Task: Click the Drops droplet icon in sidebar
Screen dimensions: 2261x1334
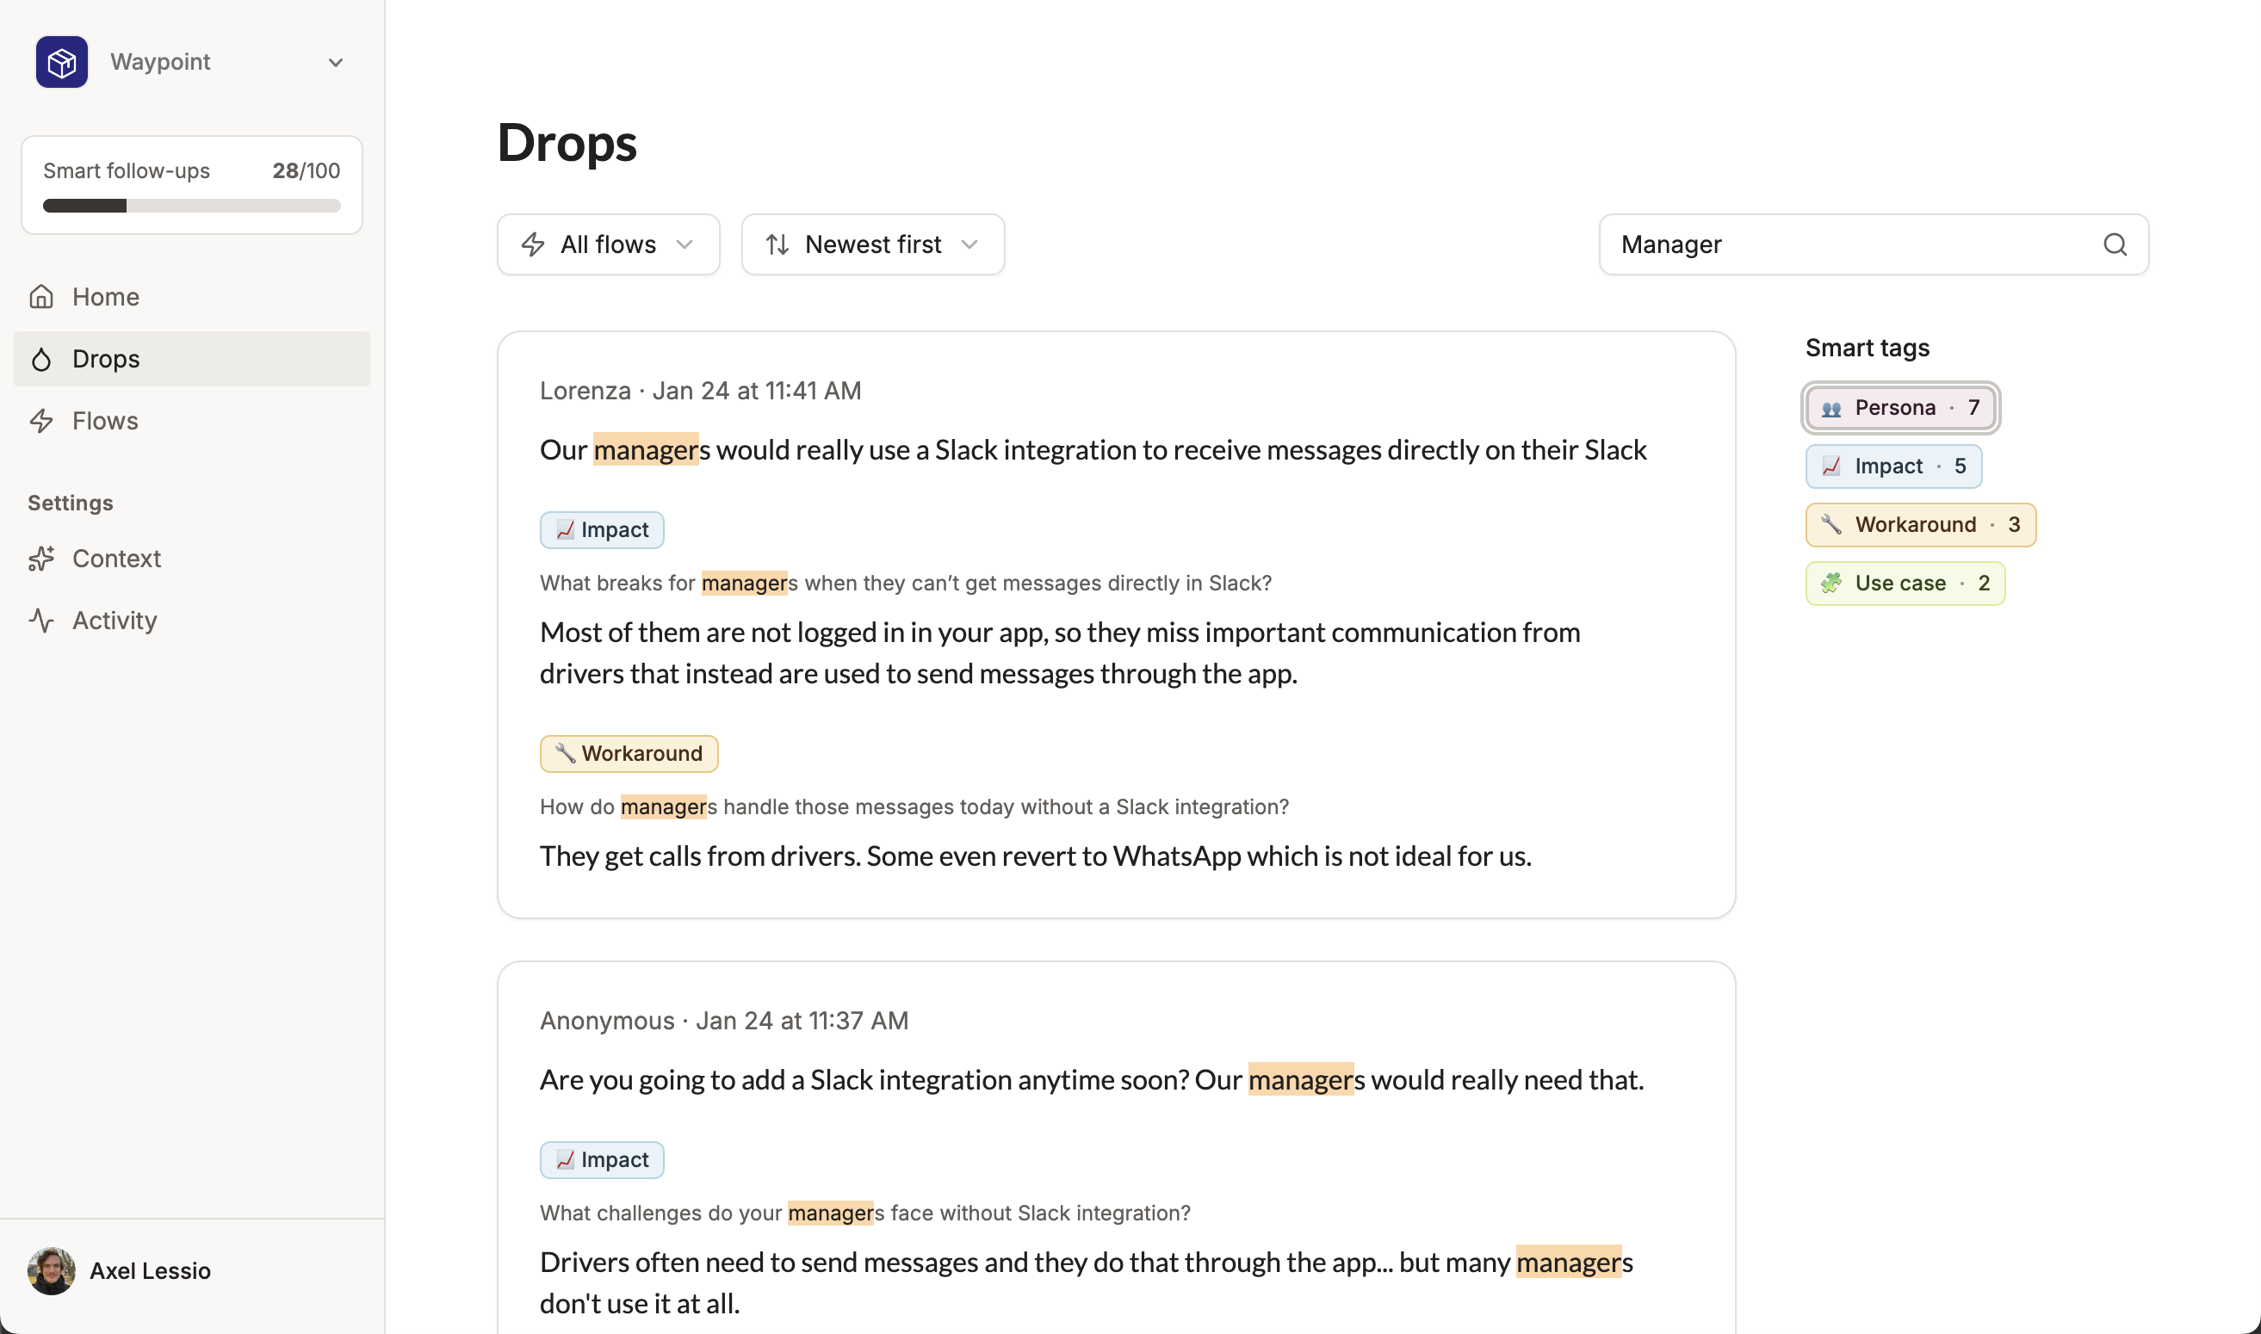Action: [x=41, y=360]
